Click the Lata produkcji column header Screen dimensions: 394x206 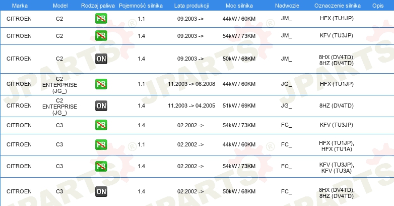(x=191, y=6)
